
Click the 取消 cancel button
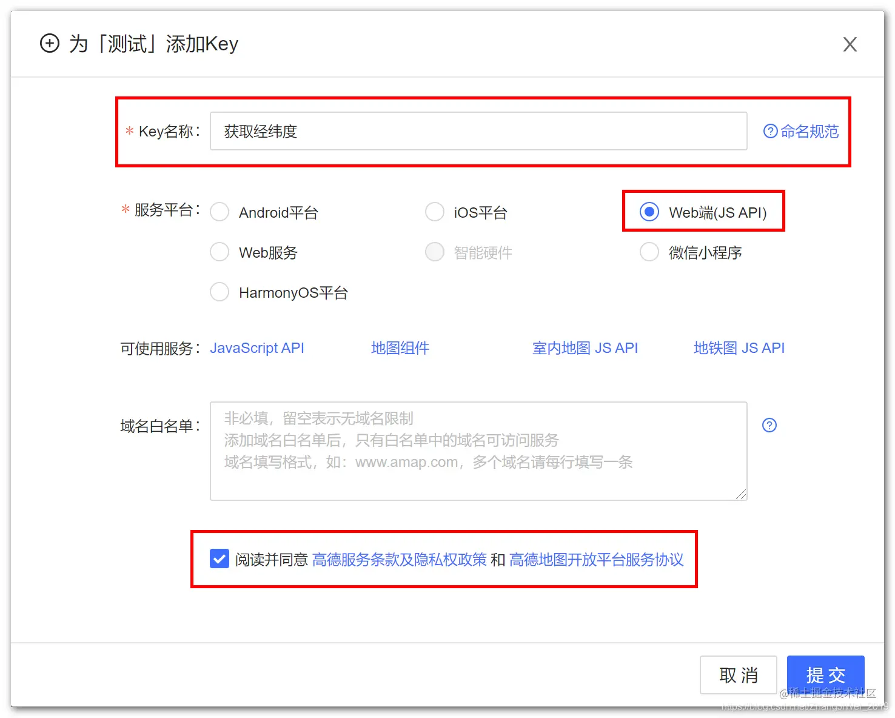pos(738,675)
